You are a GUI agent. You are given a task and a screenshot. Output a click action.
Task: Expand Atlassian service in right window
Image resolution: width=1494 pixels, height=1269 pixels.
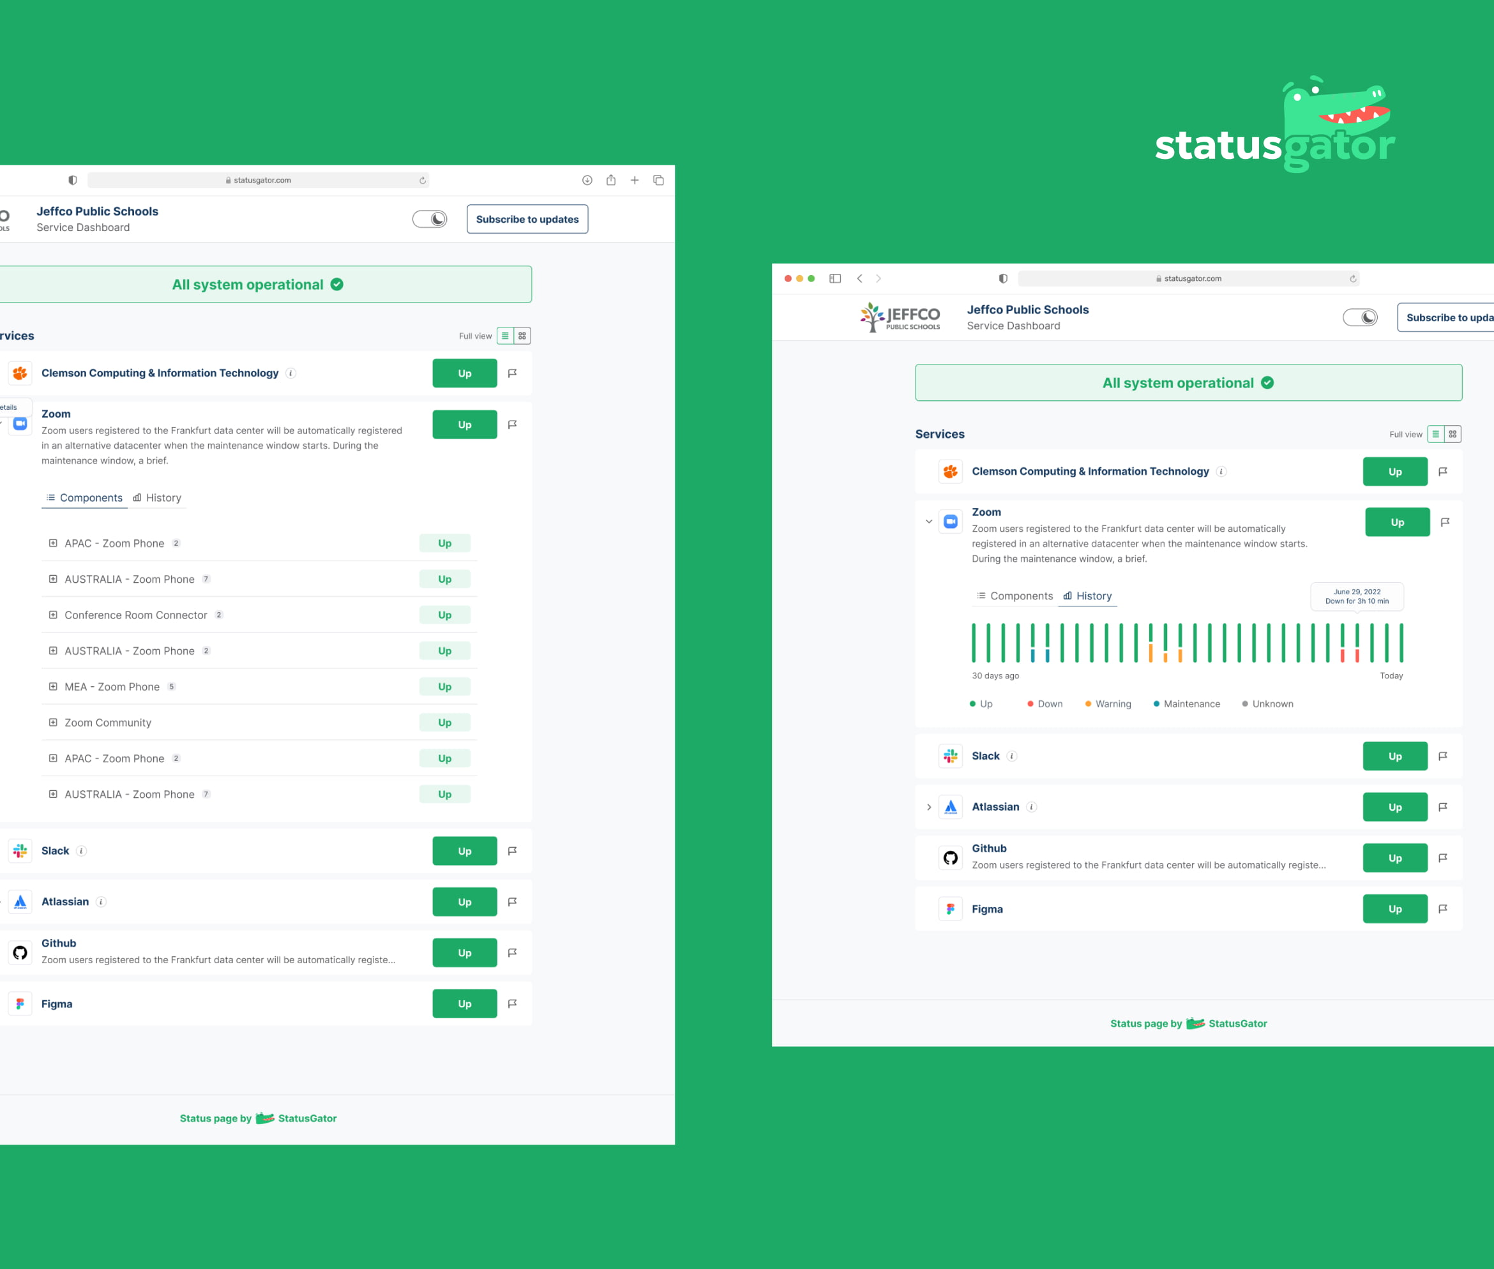(x=929, y=807)
